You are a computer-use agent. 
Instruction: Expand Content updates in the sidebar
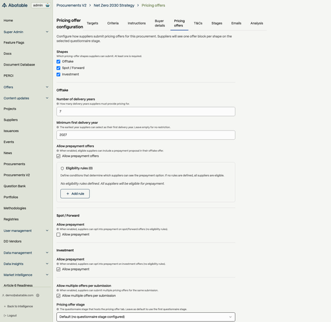coord(26,98)
